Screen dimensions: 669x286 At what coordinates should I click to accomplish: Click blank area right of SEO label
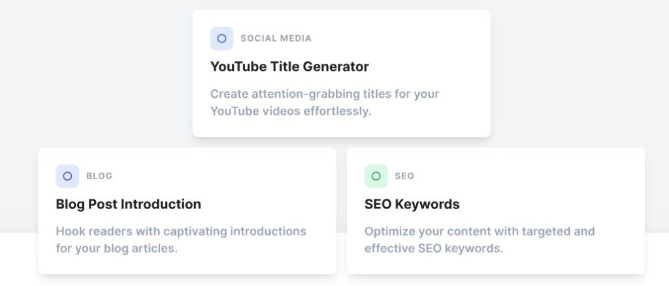523,176
